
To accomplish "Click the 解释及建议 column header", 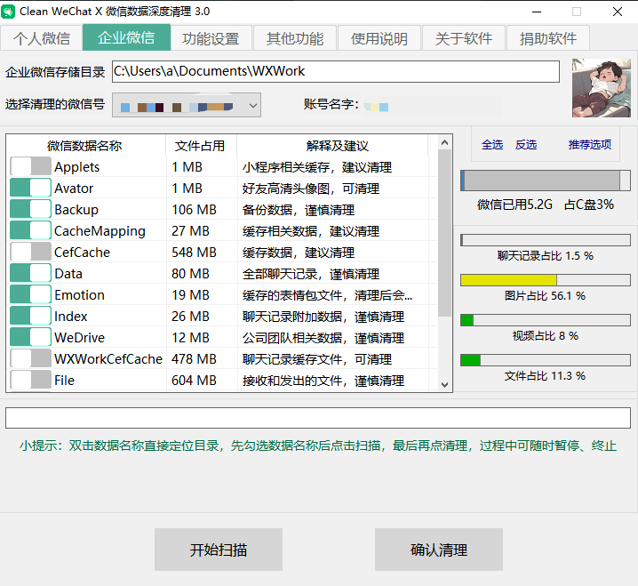I will point(338,145).
